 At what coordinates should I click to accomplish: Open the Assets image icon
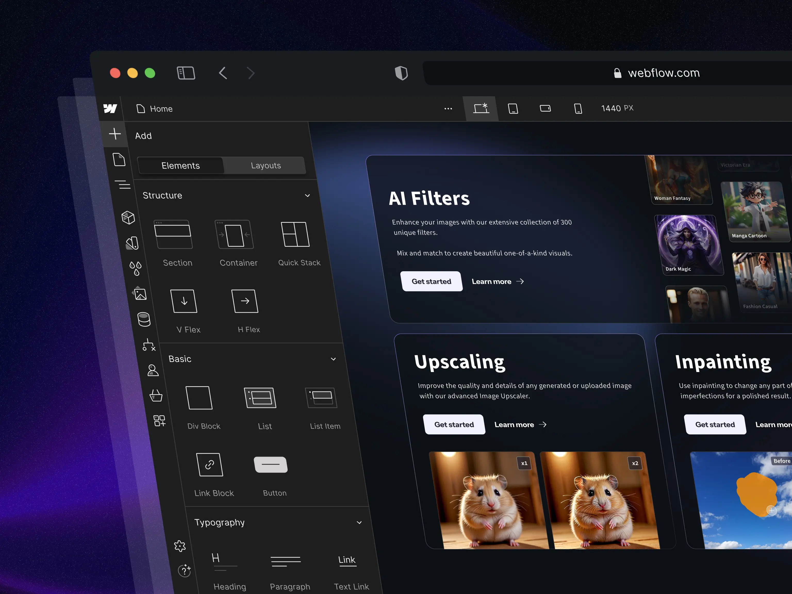tap(140, 294)
